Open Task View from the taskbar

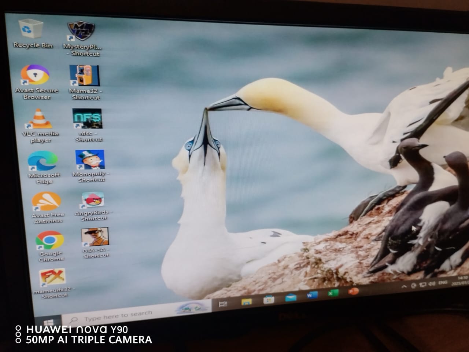pos(223,304)
